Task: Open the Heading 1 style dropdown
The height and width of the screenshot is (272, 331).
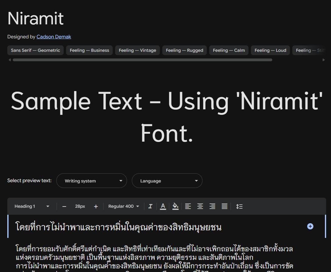Action: click(x=32, y=206)
